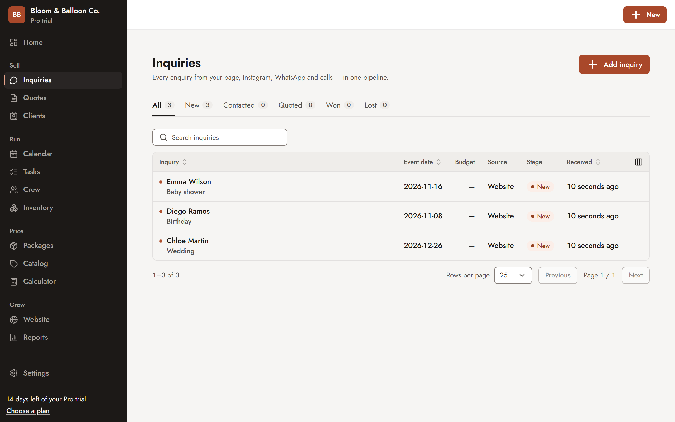This screenshot has height=422, width=675.
Task: Select the All inquiries tab
Action: click(163, 105)
